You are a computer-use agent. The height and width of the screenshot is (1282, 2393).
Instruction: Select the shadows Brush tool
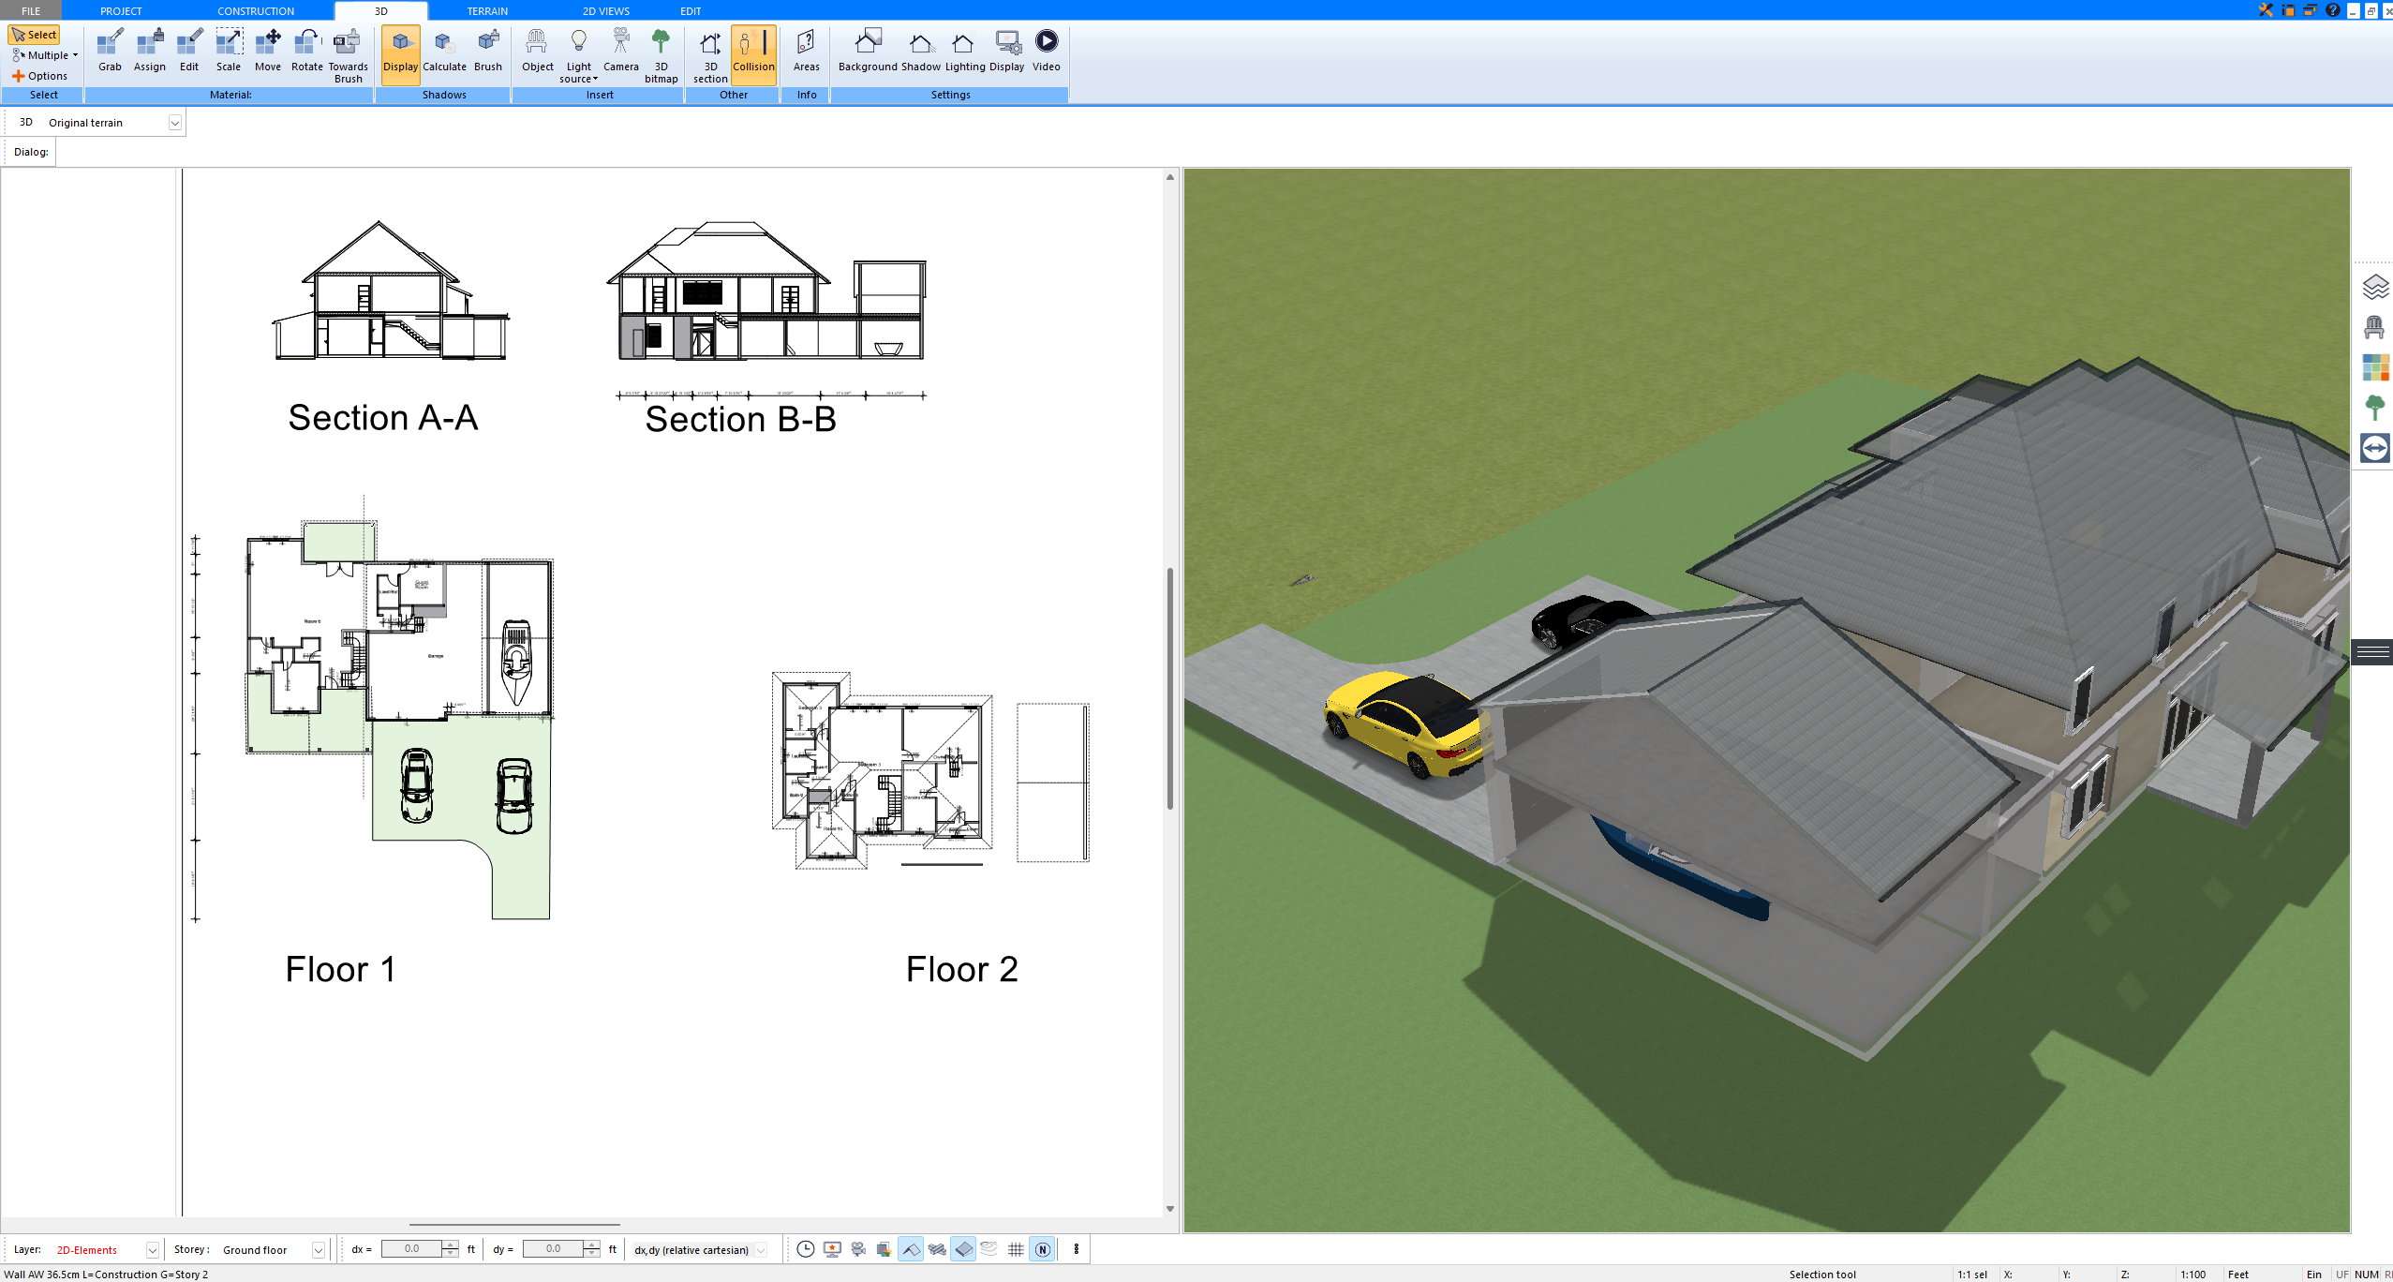pyautogui.click(x=487, y=51)
